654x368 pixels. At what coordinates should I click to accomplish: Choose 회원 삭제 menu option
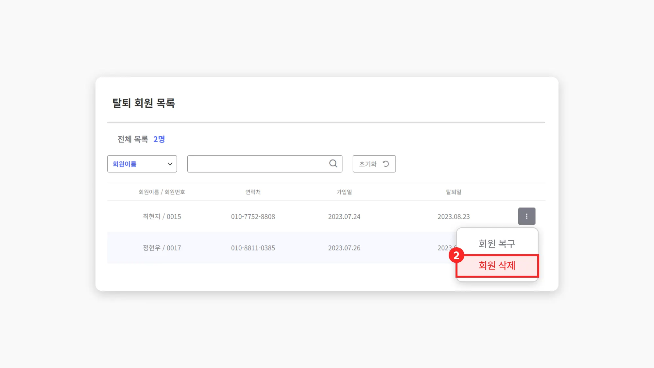click(497, 266)
